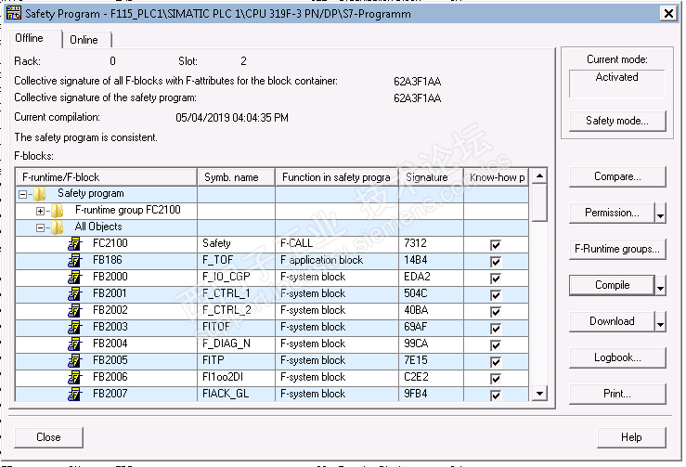Click the FB2004 F-block icon

[75, 344]
